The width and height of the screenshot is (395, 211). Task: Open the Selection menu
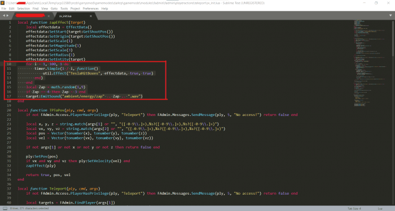tap(24, 8)
